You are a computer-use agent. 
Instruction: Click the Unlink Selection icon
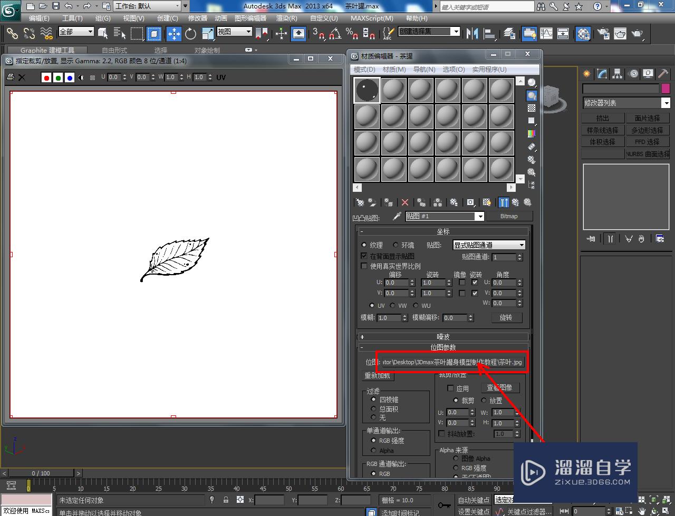(x=29, y=34)
